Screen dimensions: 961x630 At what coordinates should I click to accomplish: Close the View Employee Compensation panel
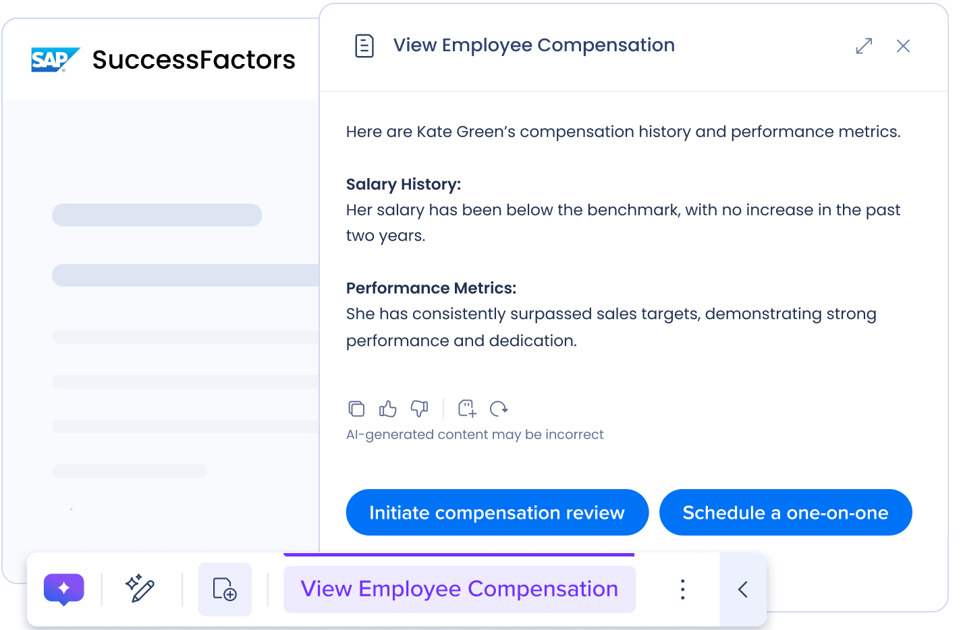click(903, 46)
